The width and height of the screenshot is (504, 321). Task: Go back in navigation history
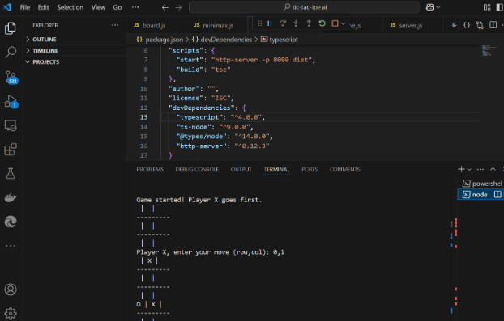(x=164, y=7)
